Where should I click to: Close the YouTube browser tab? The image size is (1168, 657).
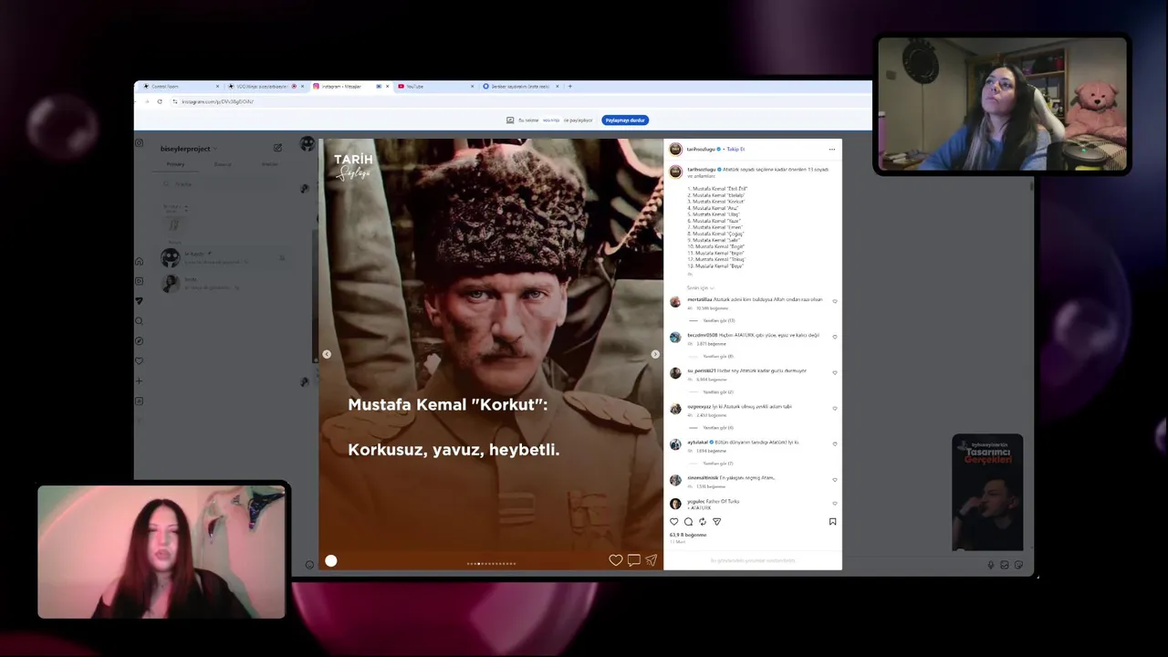pos(473,87)
